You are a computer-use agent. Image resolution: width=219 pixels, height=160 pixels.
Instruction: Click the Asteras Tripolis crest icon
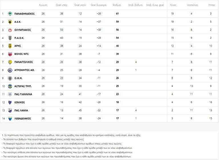point(10,86)
